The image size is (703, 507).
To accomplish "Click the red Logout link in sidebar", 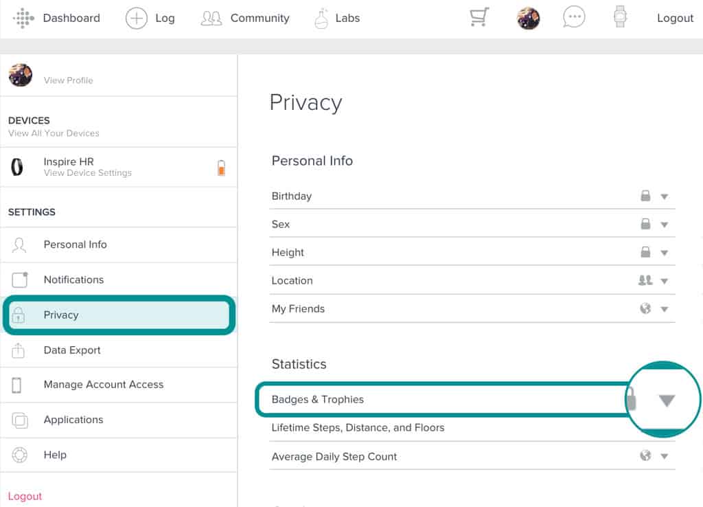I will click(25, 496).
